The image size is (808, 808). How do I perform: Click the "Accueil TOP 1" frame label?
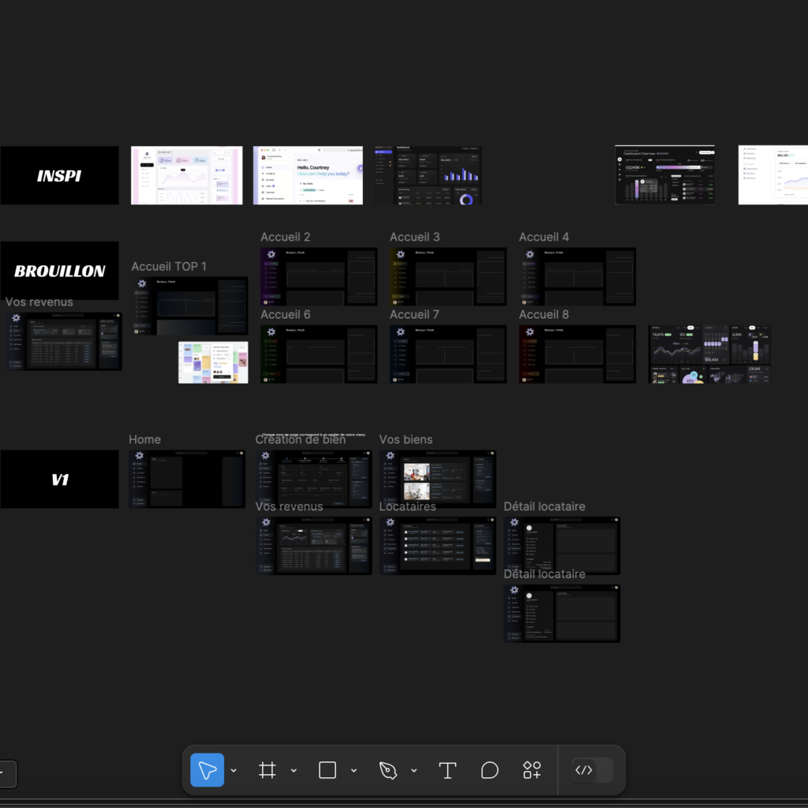click(x=169, y=267)
